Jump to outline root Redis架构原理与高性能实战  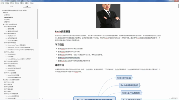14,10
